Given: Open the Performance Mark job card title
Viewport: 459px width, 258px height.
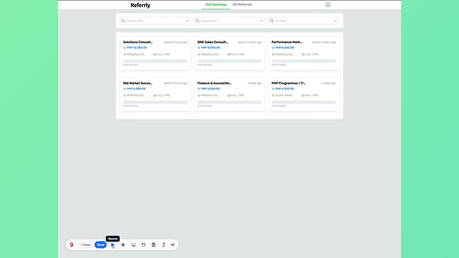Looking at the screenshot, I should 287,42.
